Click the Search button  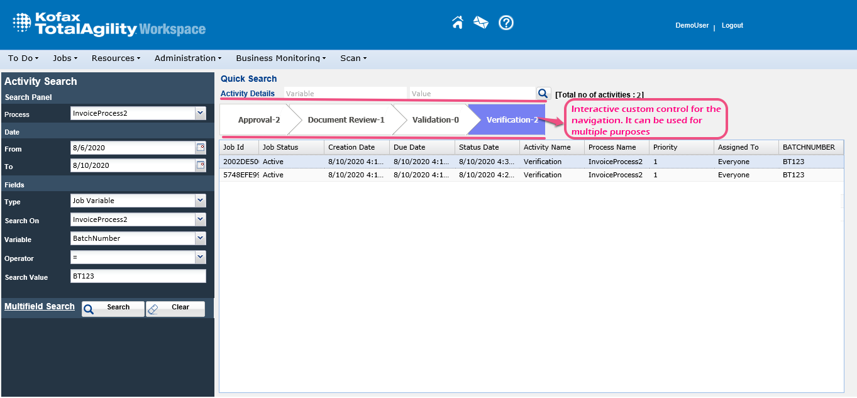pyautogui.click(x=113, y=308)
